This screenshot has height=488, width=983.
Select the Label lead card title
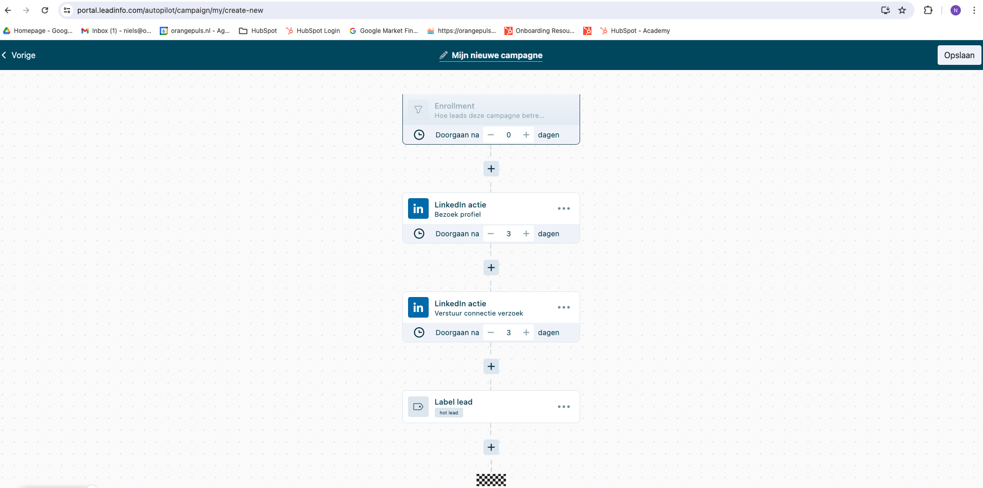tap(453, 402)
